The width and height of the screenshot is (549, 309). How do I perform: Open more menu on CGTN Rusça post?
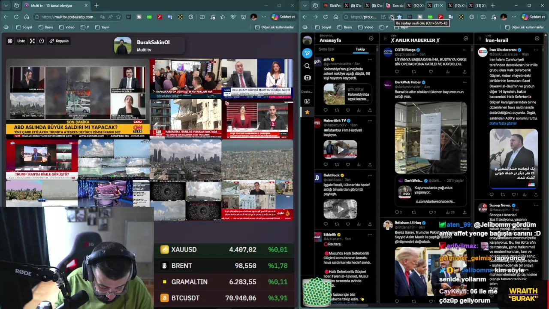pos(465,50)
